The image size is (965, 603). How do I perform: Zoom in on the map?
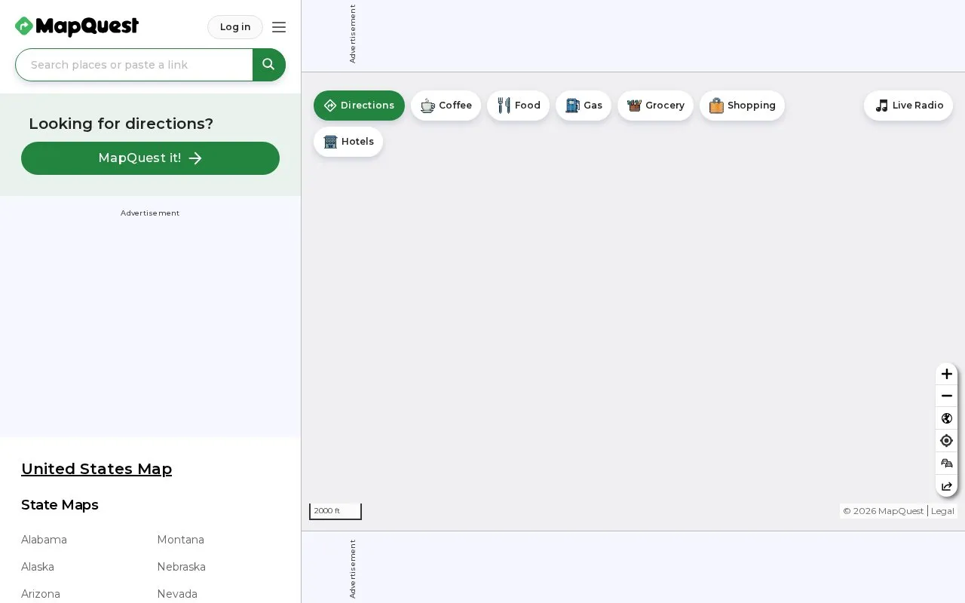[947, 374]
